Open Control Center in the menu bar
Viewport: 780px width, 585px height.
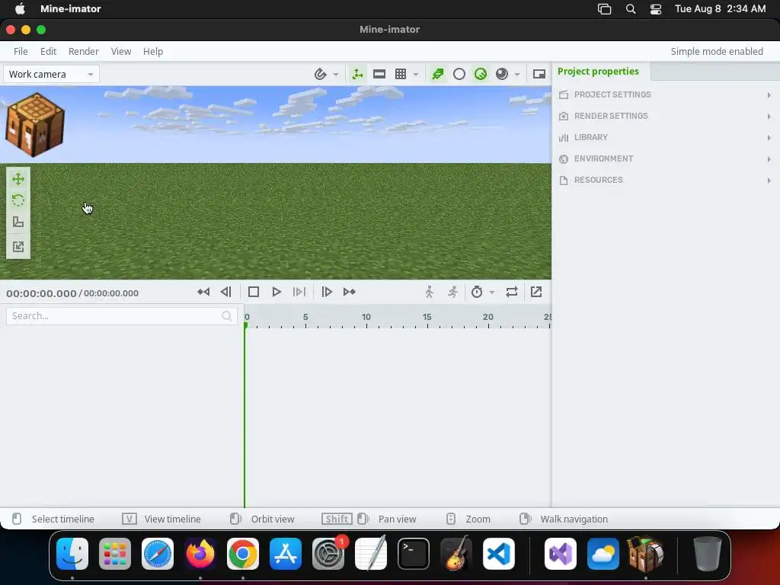pos(656,9)
